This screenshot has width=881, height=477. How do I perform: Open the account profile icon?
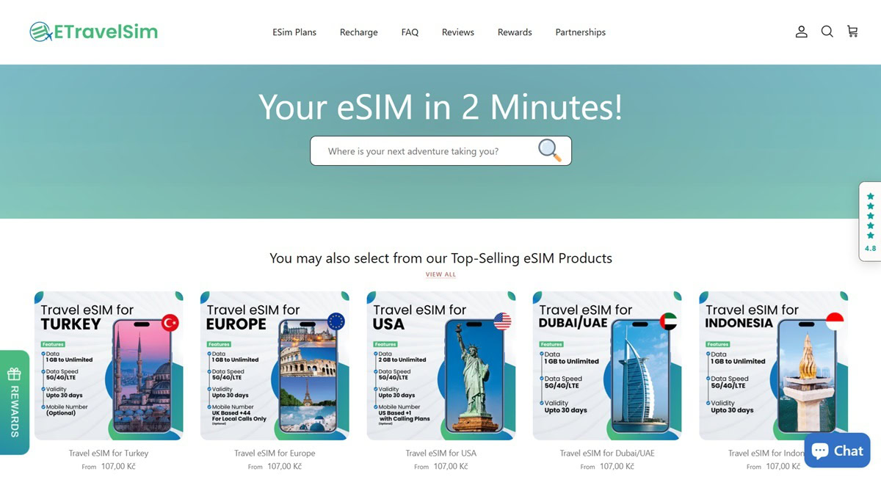point(801,32)
